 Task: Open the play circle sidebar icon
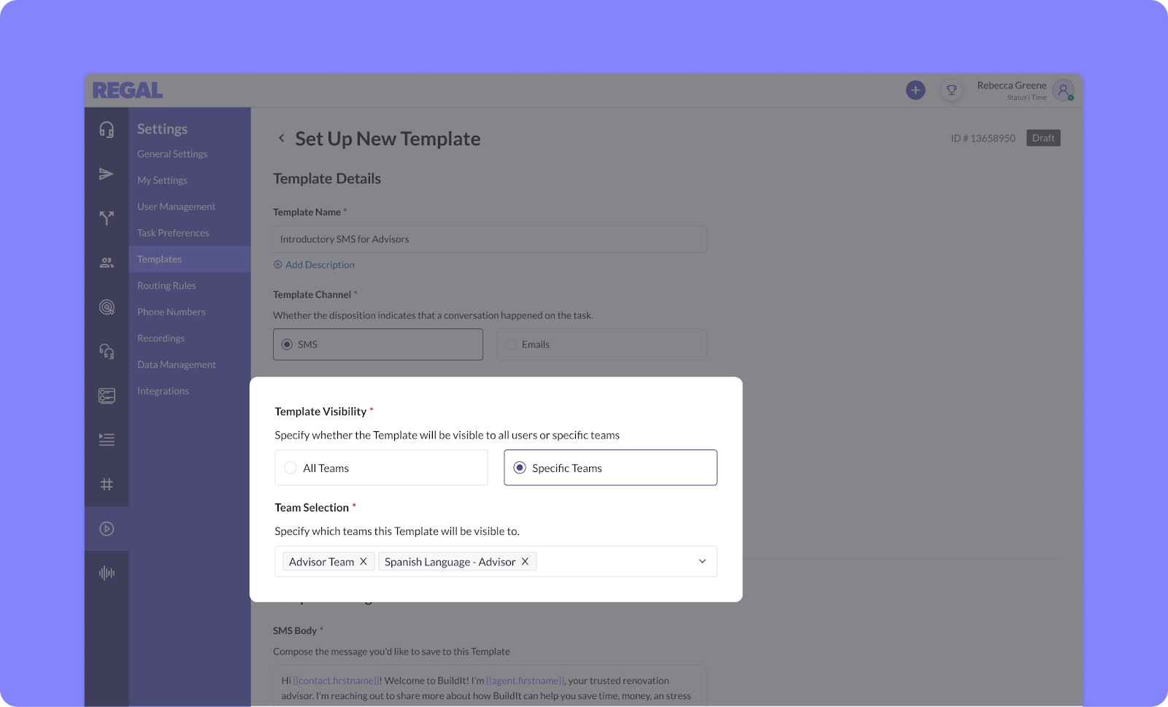[107, 529]
